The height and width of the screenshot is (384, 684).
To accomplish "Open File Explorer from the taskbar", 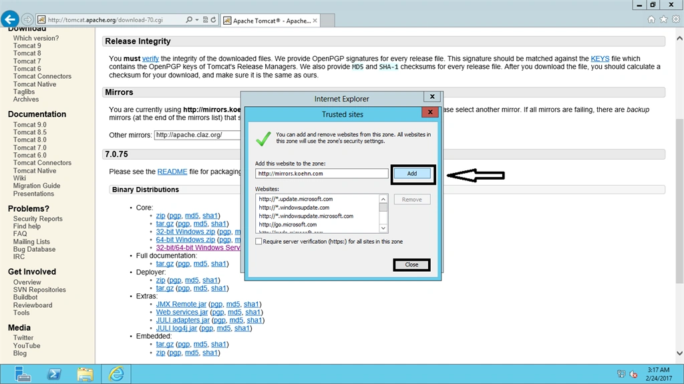I will 85,374.
